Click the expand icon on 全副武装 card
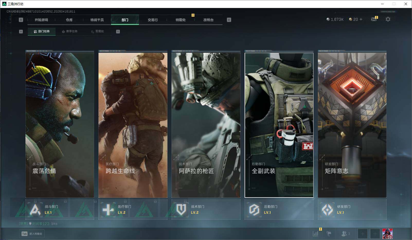 (249, 157)
